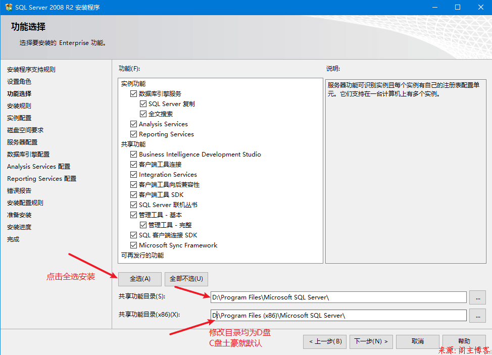The image size is (492, 355).
Task: Browse for 共享功能目录(S) folder
Action: pyautogui.click(x=477, y=297)
